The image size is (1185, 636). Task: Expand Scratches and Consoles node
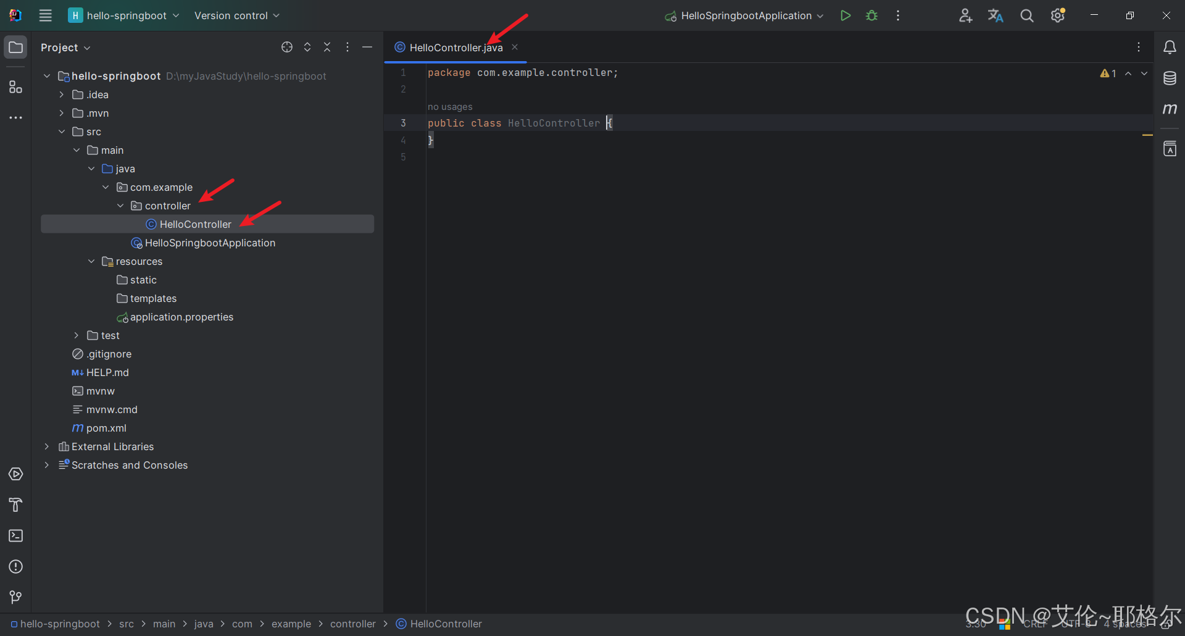pyautogui.click(x=47, y=465)
